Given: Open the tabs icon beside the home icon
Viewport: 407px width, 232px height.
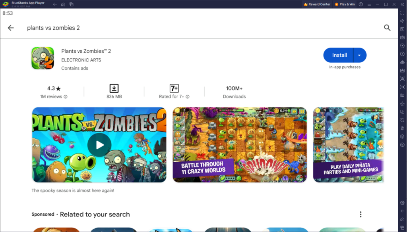Looking at the screenshot, I should click(x=72, y=4).
